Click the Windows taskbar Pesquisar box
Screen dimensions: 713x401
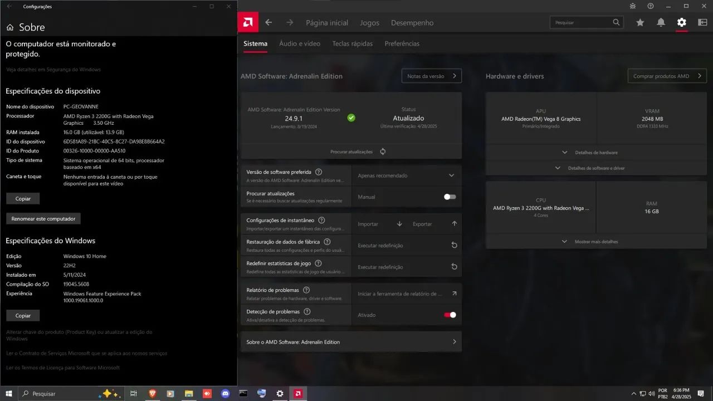(x=71, y=393)
